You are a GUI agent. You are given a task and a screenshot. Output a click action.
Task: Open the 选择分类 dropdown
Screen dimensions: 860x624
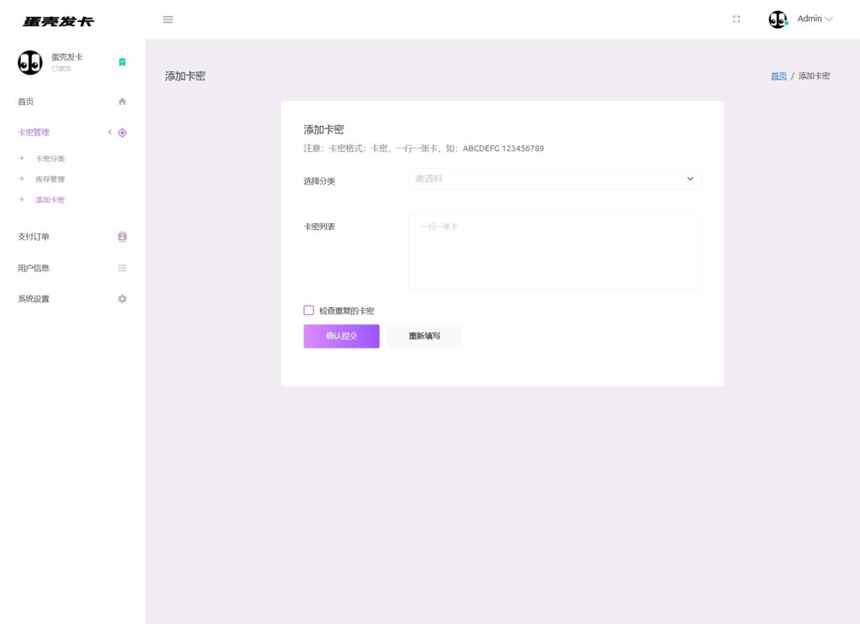tap(554, 179)
